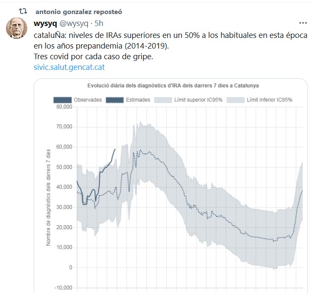Toggle the Límit inferior IC95% label
The width and height of the screenshot is (313, 293).
[x=270, y=100]
